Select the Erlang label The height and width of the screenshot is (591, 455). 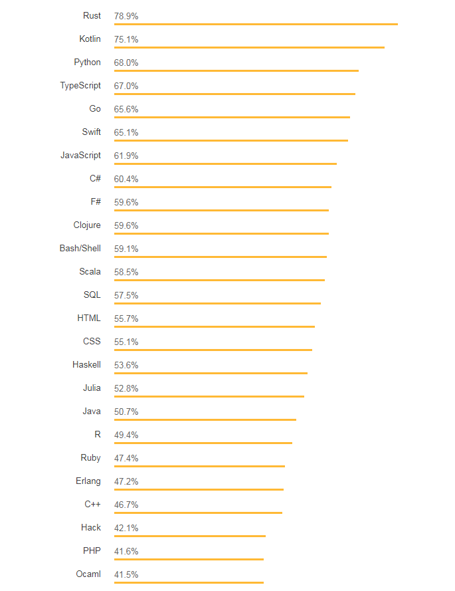pos(88,481)
